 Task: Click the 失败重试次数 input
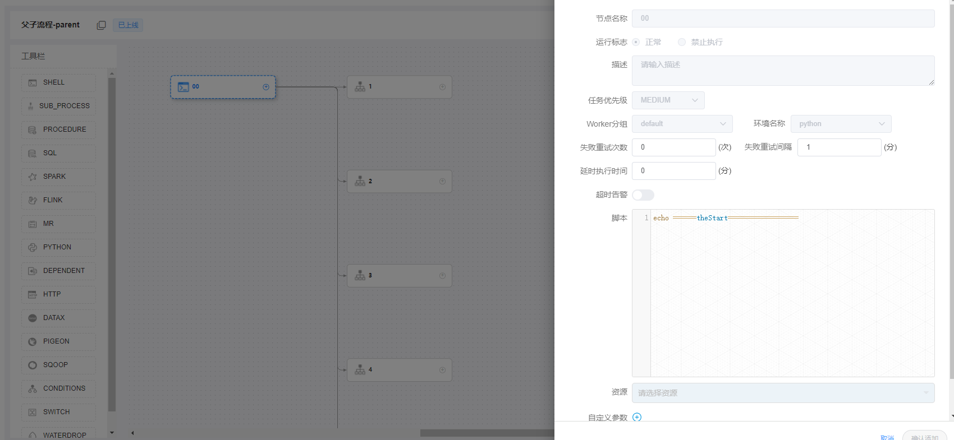pos(674,147)
